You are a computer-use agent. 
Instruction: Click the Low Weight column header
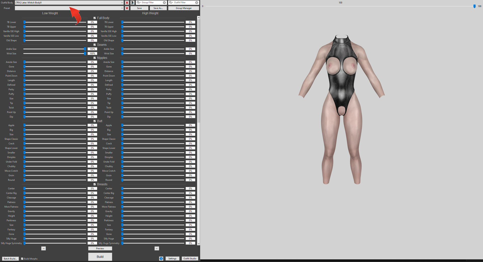[50, 13]
